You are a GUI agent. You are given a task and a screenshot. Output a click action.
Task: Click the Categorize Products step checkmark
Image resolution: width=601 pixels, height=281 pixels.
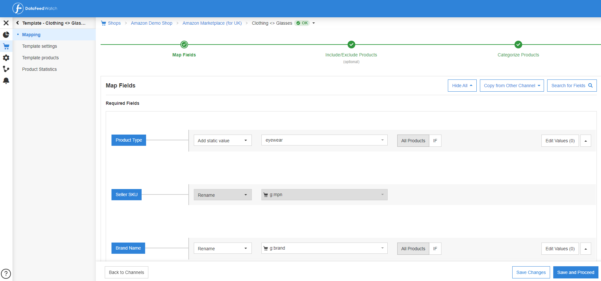(518, 45)
